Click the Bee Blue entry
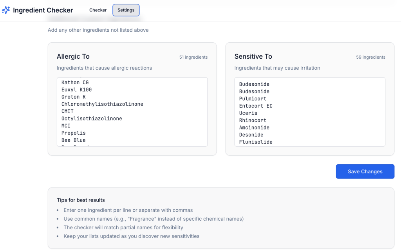401x252 pixels. point(73,140)
